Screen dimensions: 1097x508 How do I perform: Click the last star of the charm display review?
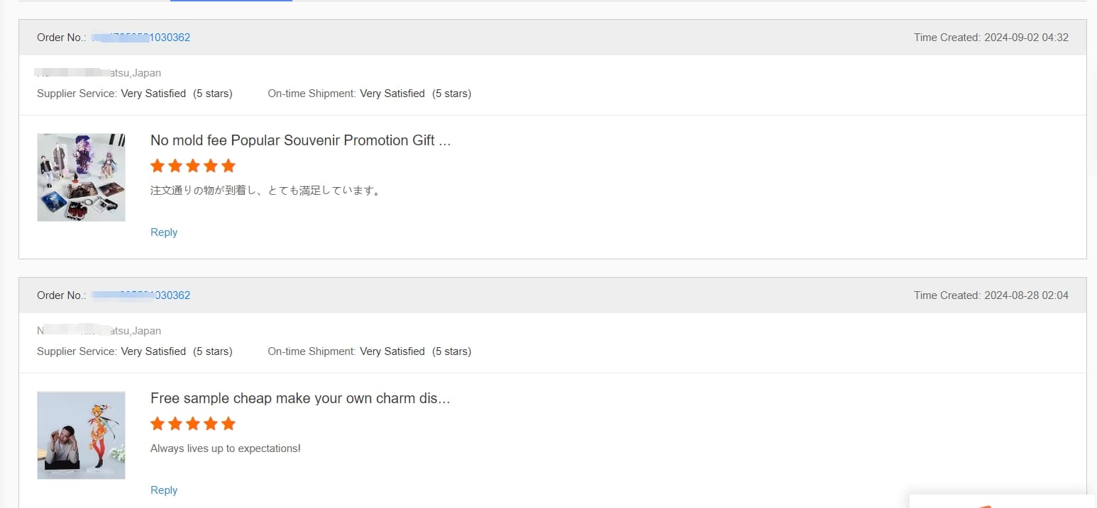[228, 424]
